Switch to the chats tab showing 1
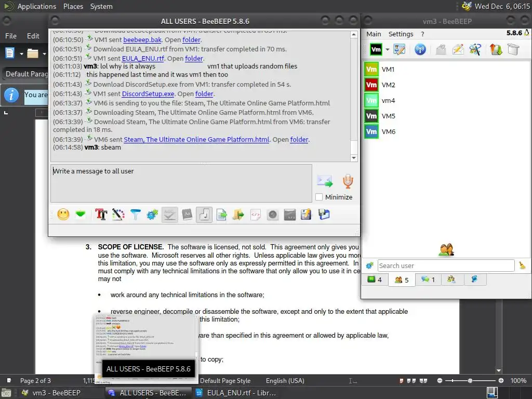The image size is (532, 399). tap(428, 280)
